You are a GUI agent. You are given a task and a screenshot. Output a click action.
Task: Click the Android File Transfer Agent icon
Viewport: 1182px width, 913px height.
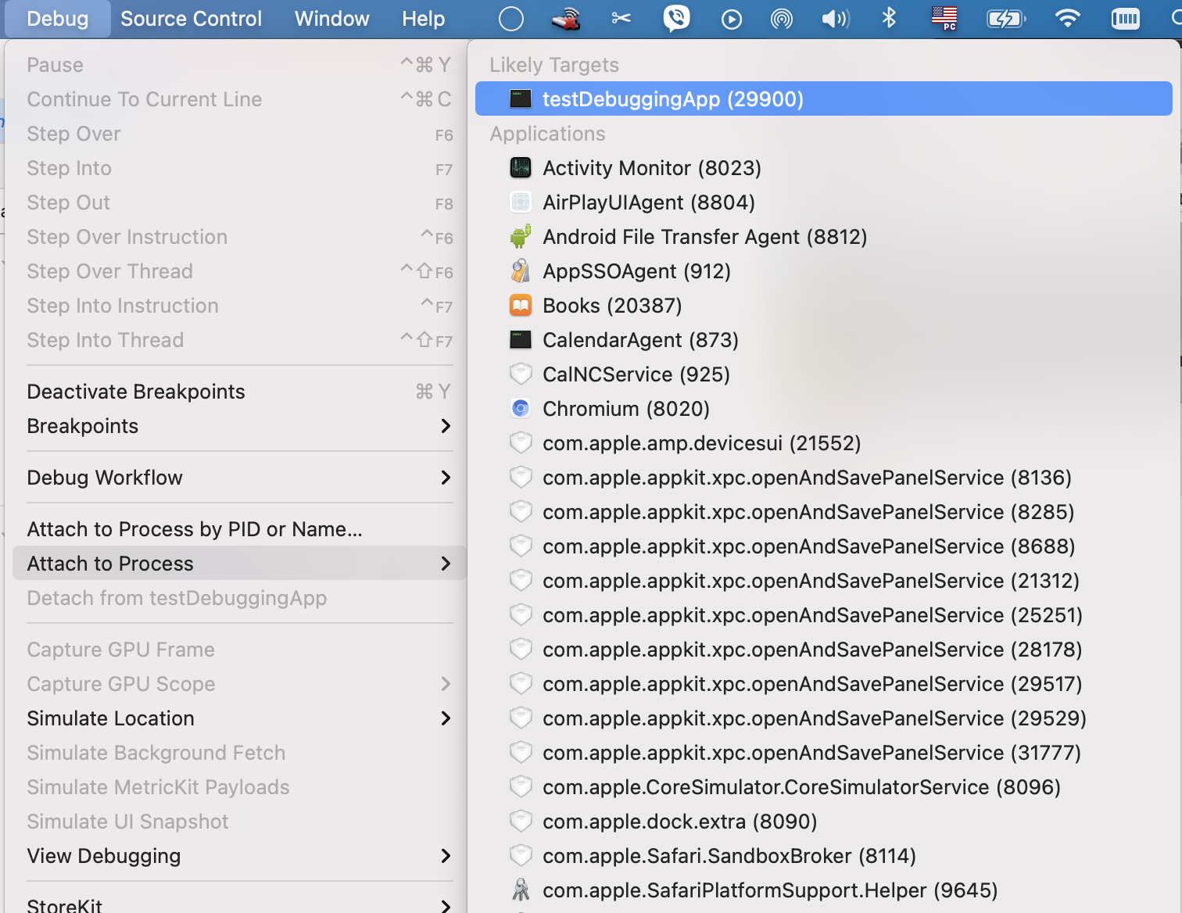click(521, 236)
